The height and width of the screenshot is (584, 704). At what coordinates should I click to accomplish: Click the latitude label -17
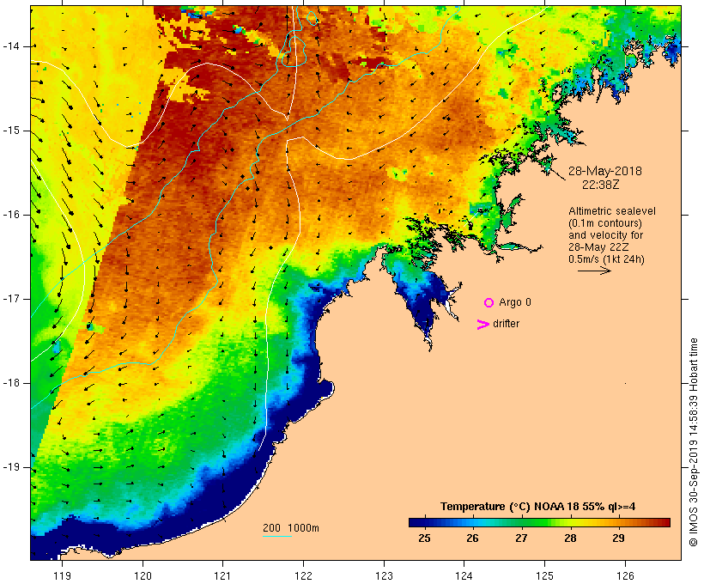(11, 299)
